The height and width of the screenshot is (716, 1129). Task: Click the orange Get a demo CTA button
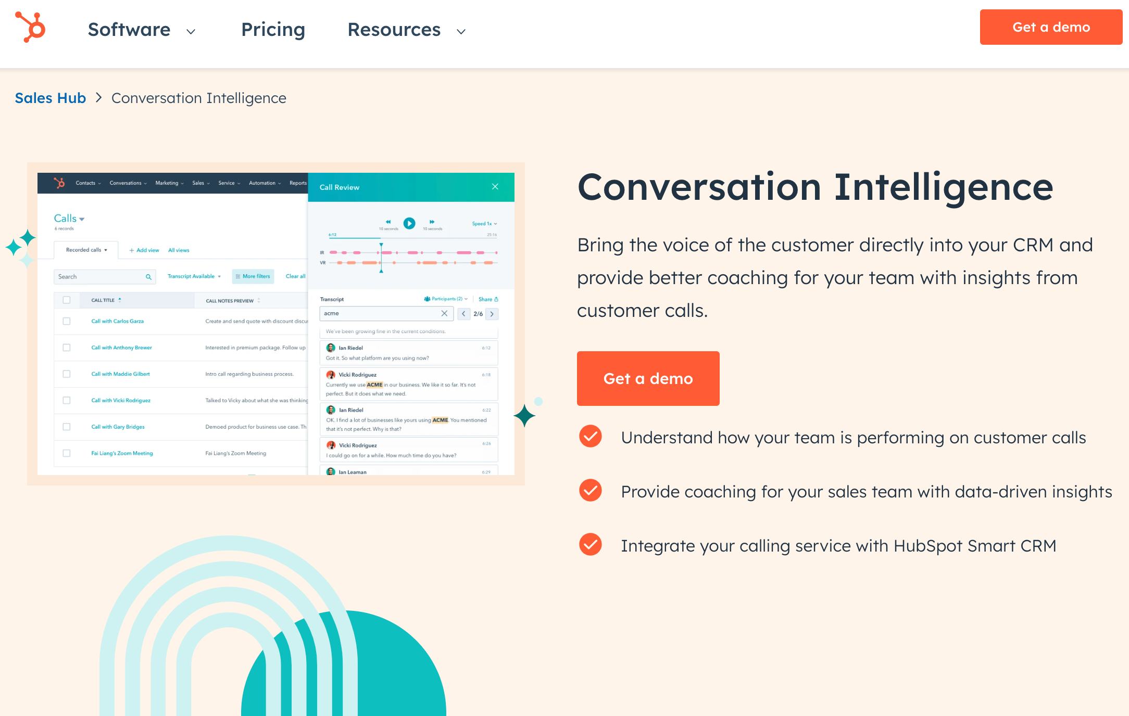point(648,378)
